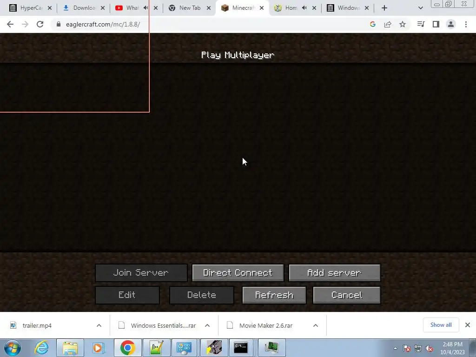The width and height of the screenshot is (476, 357).
Task: Open Command Prompt in taskbar
Action: coord(241,348)
